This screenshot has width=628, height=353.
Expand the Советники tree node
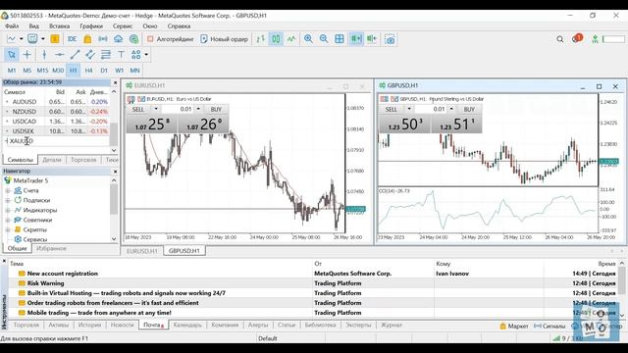coord(8,220)
